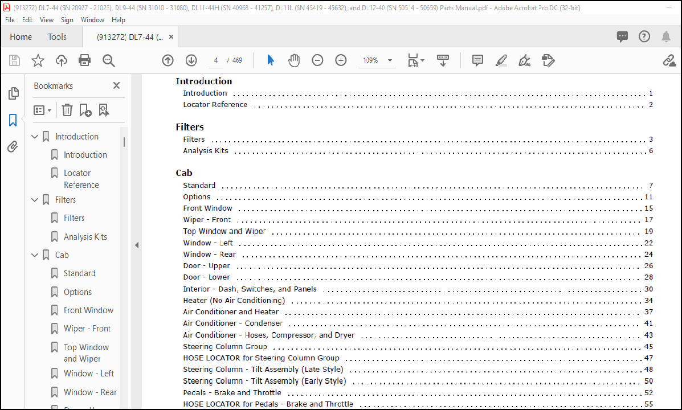This screenshot has height=410, width=682.
Task: Click the find current bookmark icon
Action: pyautogui.click(x=104, y=110)
